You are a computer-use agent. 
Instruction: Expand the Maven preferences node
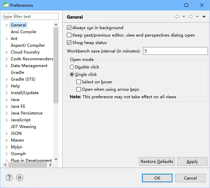(x=6, y=140)
